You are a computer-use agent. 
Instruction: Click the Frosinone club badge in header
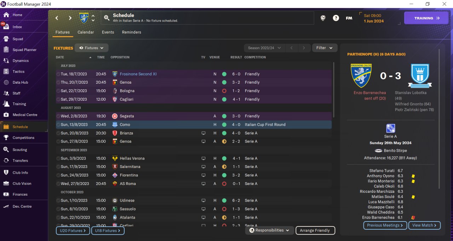(x=84, y=18)
